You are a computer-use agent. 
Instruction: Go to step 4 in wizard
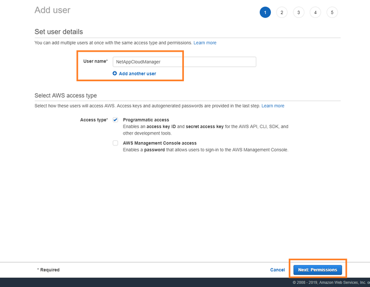point(315,12)
